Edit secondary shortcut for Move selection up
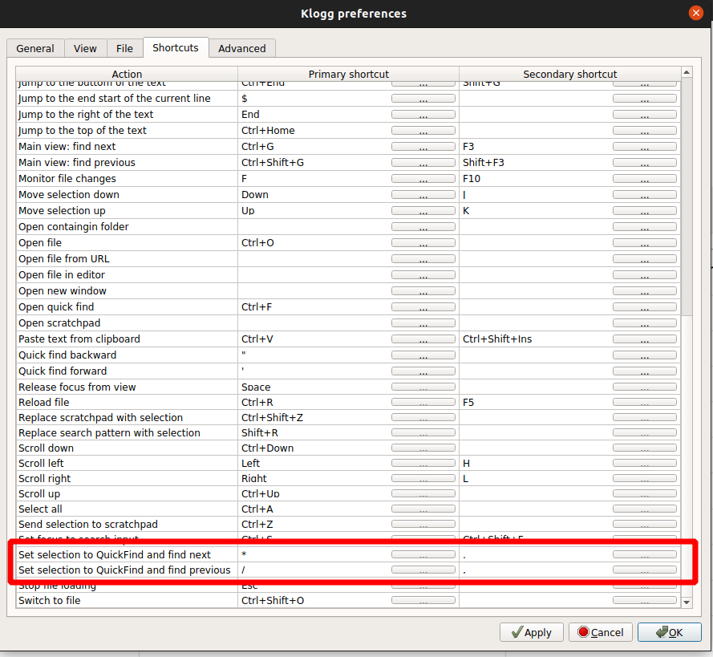 point(645,210)
